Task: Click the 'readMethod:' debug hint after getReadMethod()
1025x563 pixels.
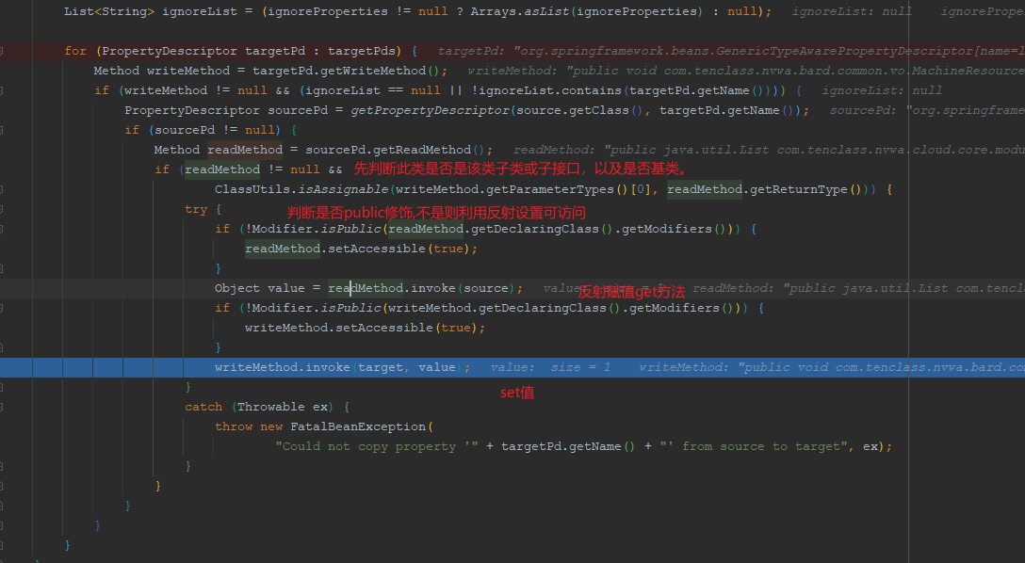Action: point(554,151)
